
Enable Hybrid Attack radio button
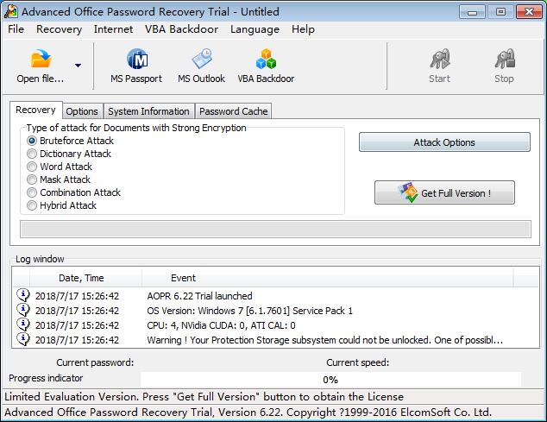(x=32, y=205)
